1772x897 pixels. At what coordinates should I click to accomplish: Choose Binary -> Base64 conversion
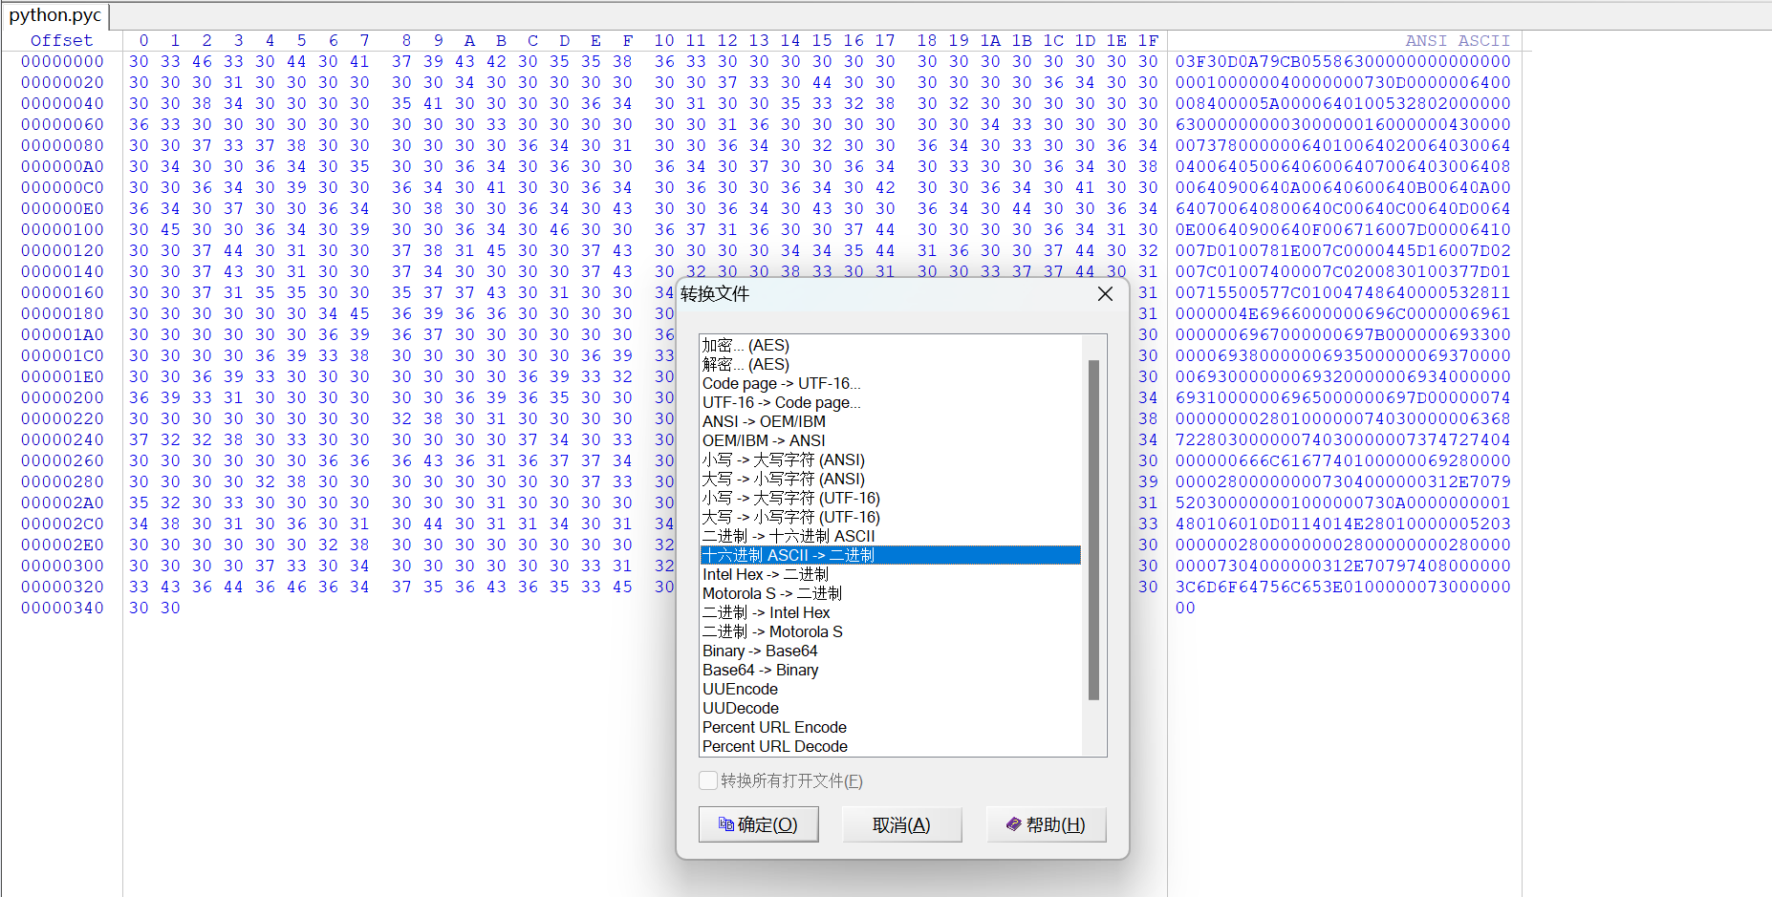[x=760, y=651]
